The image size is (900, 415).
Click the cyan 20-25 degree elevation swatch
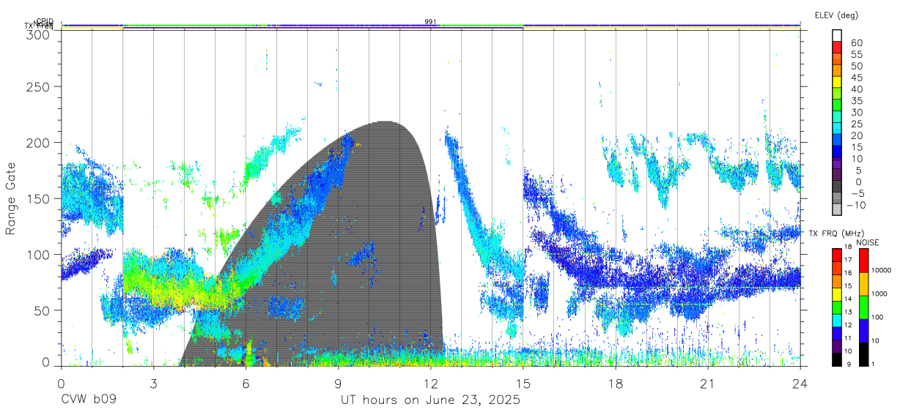coord(837,128)
